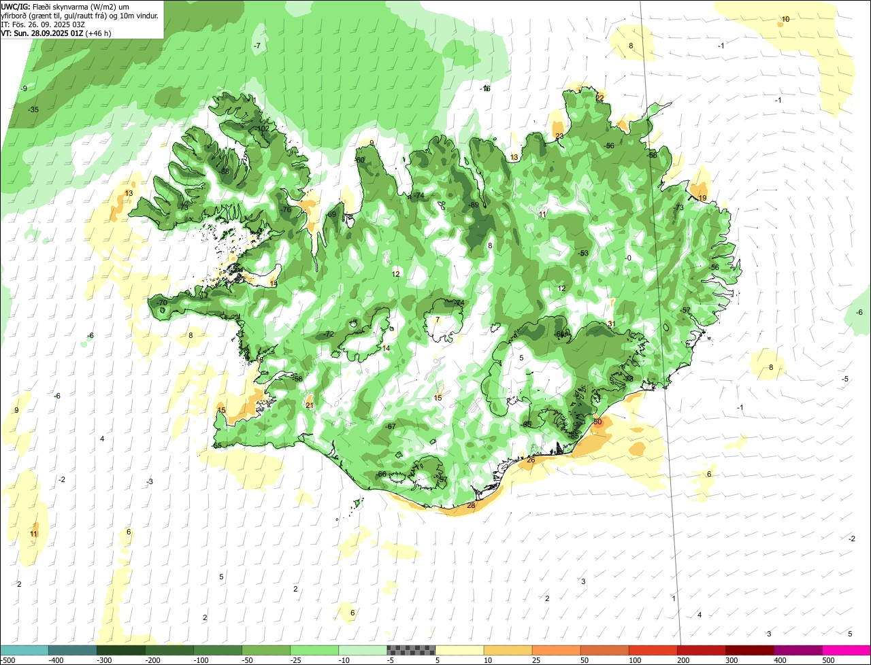
Task: Click the -76 value on the map
Action: coord(286,209)
